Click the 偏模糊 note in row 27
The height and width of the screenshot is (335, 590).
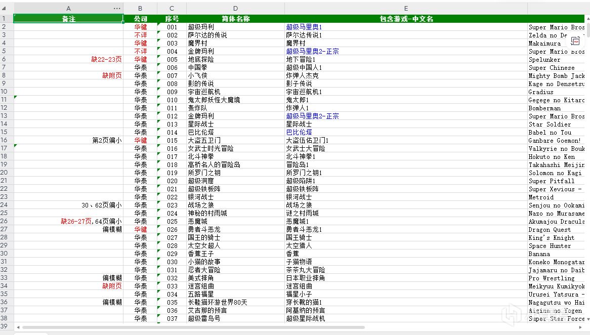click(112, 229)
